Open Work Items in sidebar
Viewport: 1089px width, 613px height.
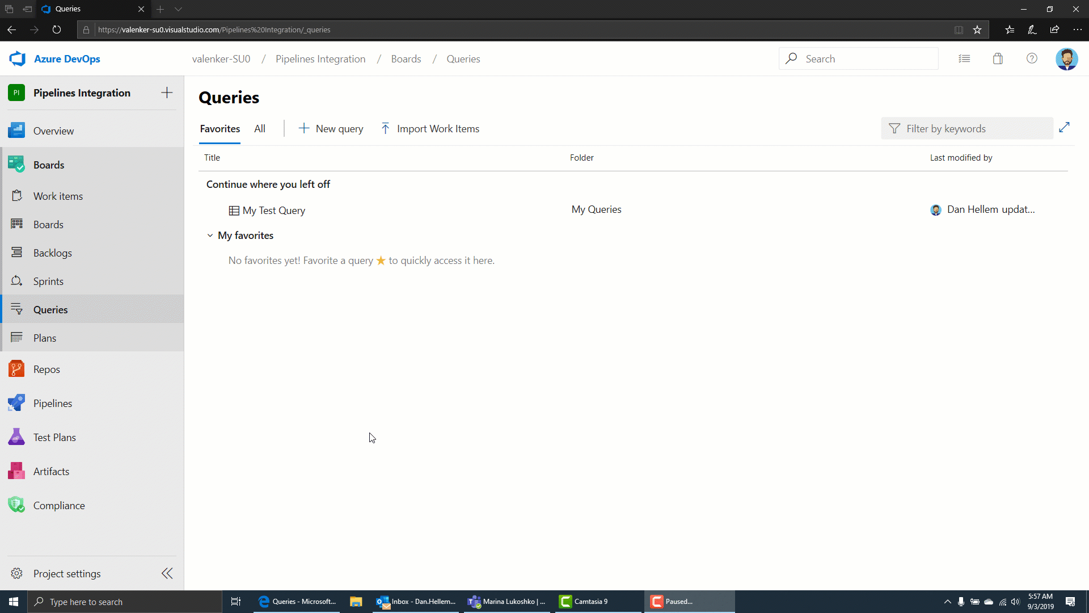coord(58,195)
